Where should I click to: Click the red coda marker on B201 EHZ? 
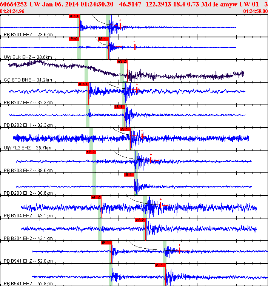pyautogui.click(x=120, y=26)
